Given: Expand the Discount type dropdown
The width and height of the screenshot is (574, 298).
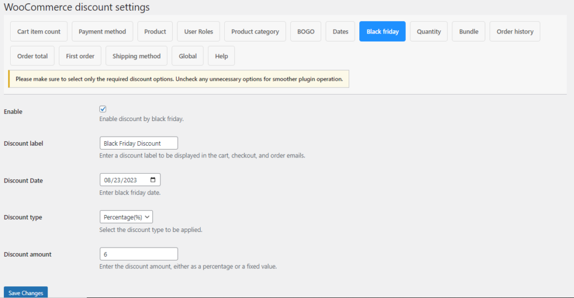Looking at the screenshot, I should tap(126, 217).
